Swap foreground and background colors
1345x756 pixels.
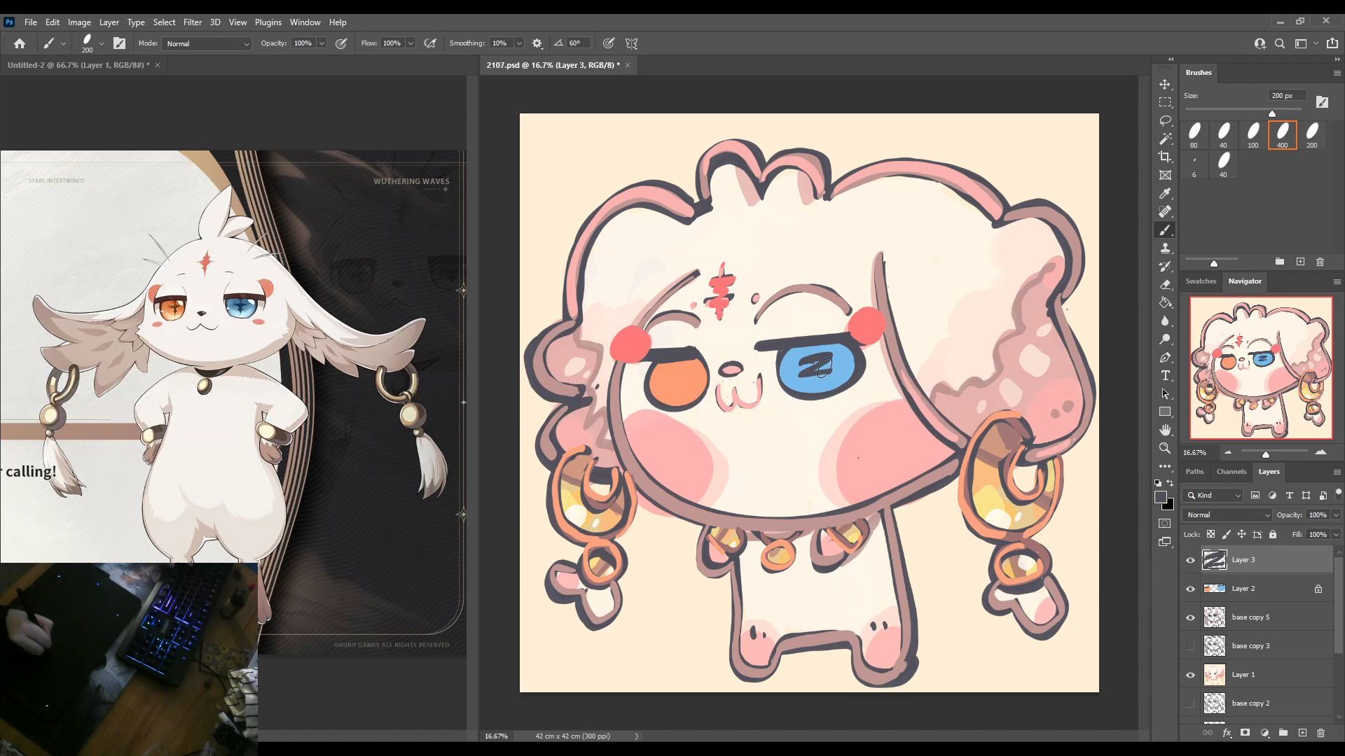[x=1170, y=484]
